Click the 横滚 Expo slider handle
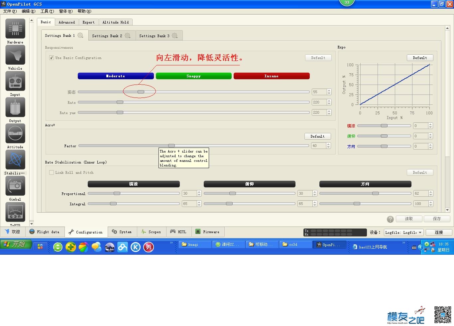Screen dimensions: 454x326 (x=384, y=126)
